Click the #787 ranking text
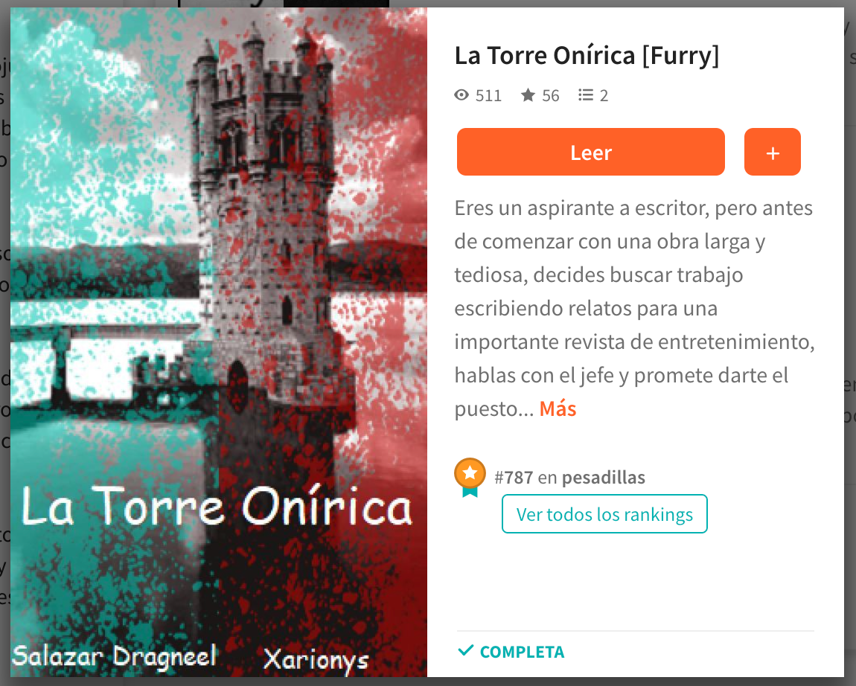 pos(514,478)
